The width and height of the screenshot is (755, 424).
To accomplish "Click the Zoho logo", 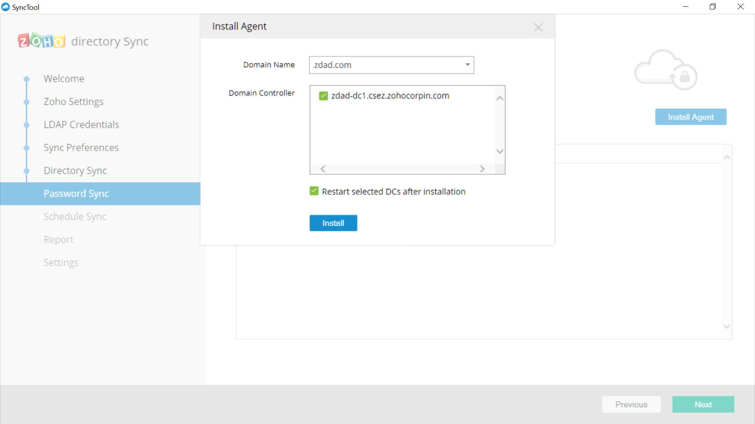I will coord(41,40).
